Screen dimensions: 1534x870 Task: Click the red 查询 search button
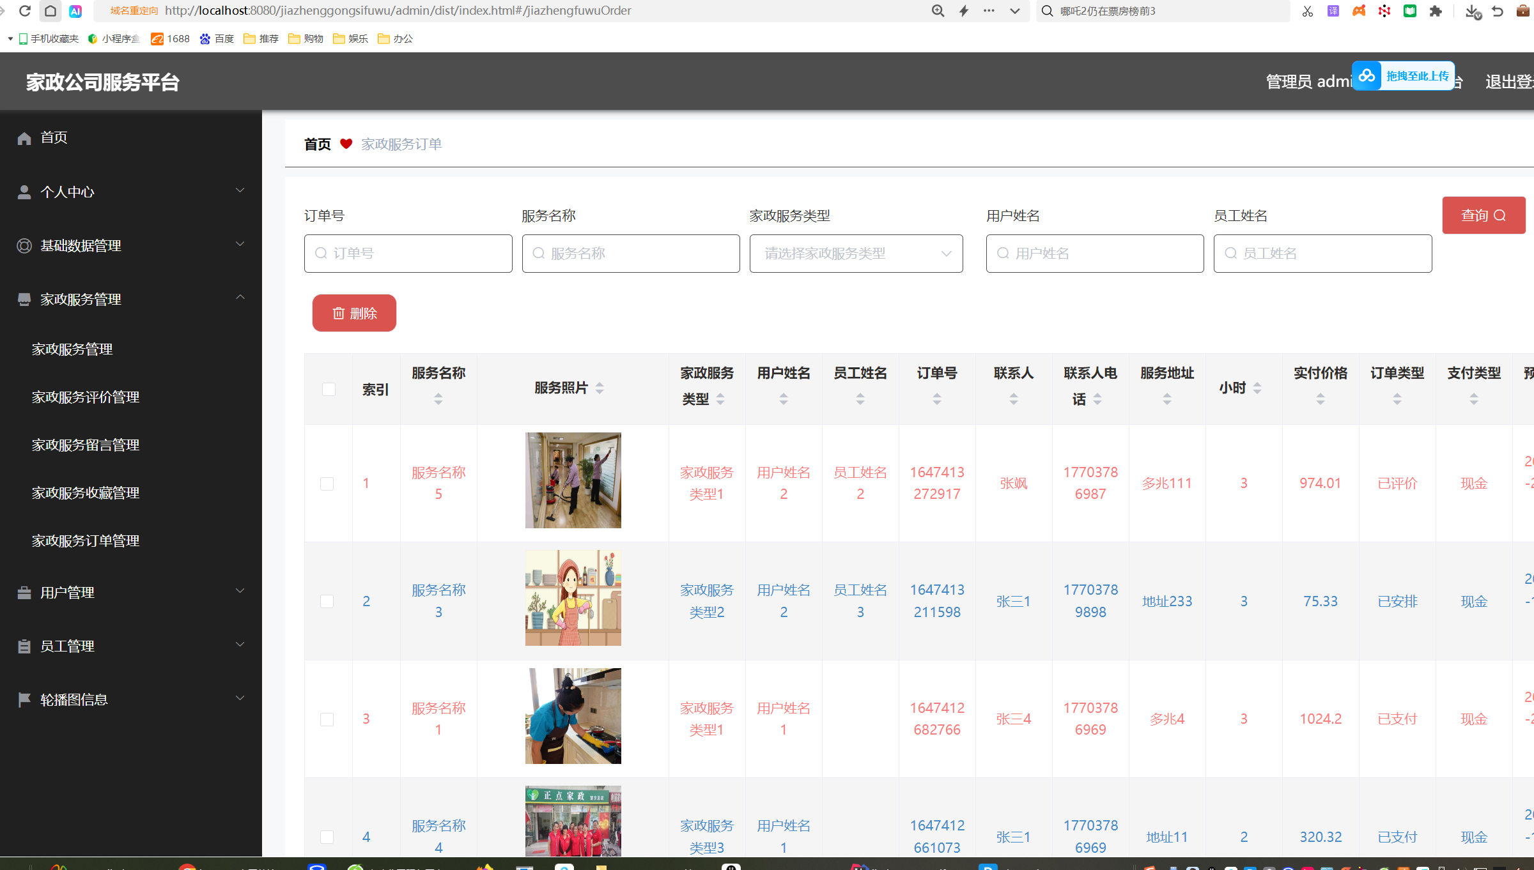(1483, 215)
